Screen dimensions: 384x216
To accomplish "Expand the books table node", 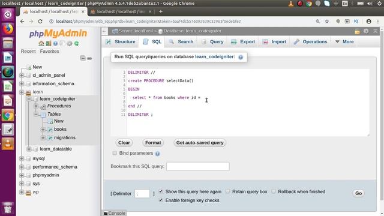I will (x=43, y=129).
